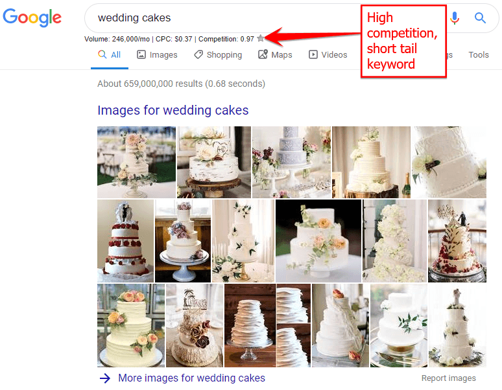Open the cake photo on dark background
This screenshot has width=502, height=390.
coord(318,241)
